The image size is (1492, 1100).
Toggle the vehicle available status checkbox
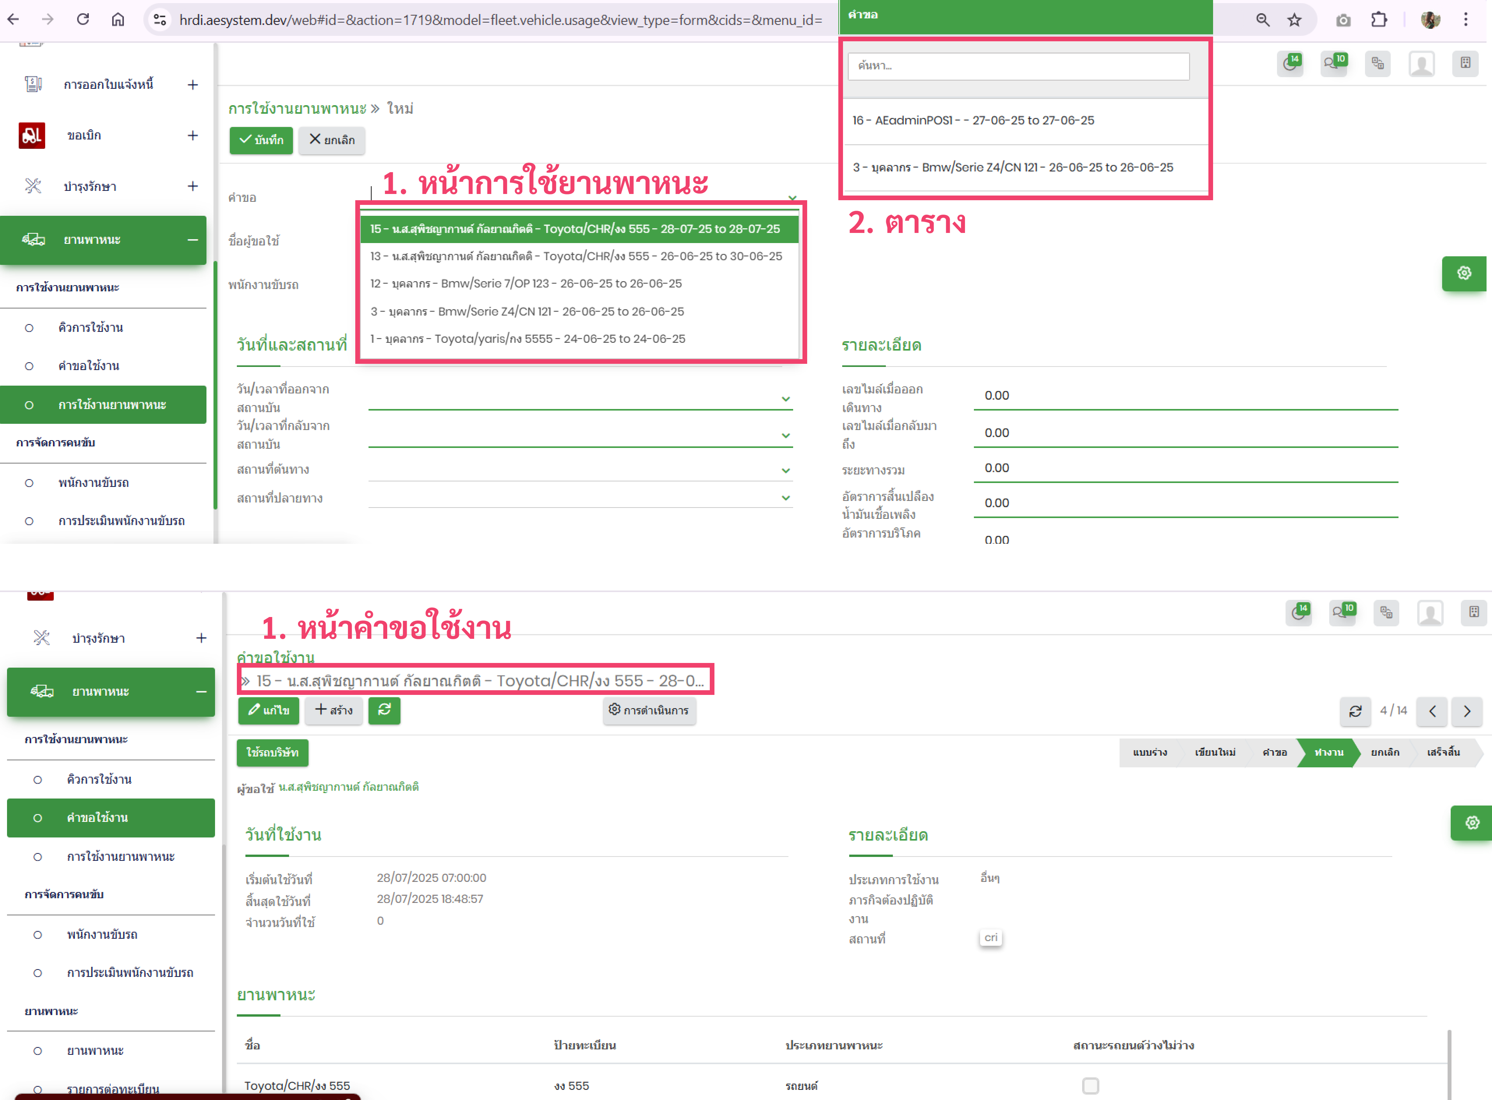tap(1090, 1085)
